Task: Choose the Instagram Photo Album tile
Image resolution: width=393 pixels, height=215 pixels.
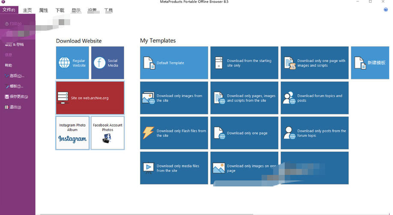Action: pyautogui.click(x=72, y=133)
